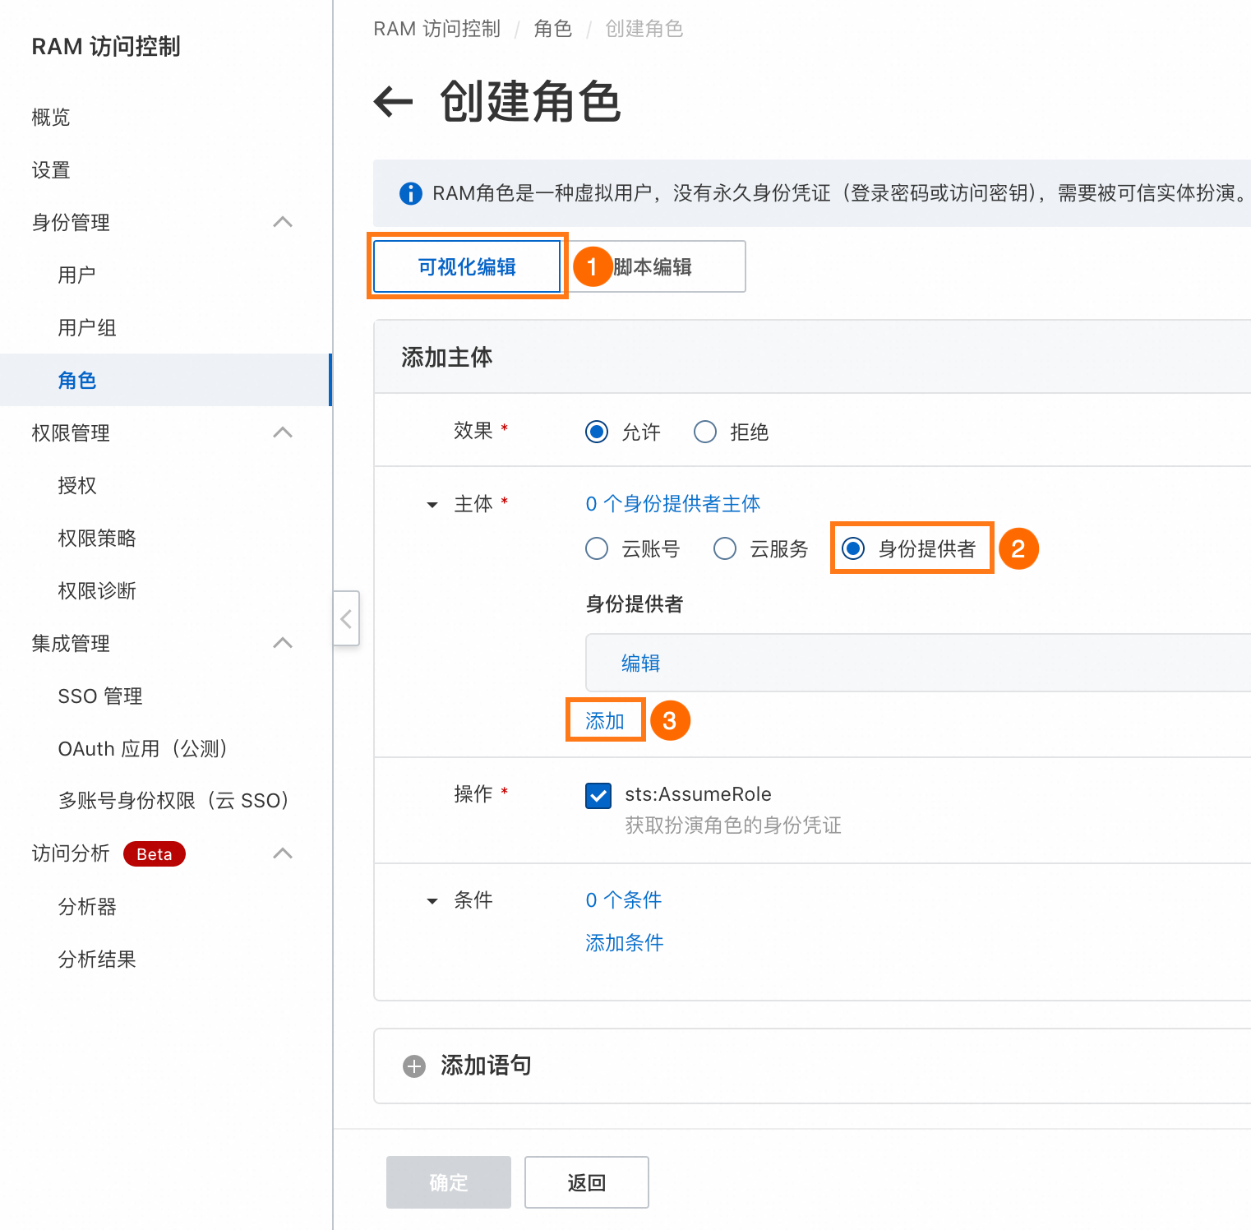The image size is (1251, 1230).
Task: Click the back arrow beside 创建角色
Action: click(393, 102)
